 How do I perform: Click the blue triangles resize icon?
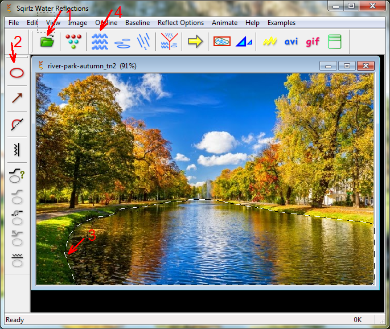(x=244, y=42)
